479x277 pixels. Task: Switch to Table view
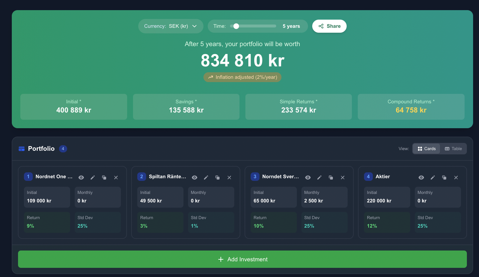(x=453, y=148)
